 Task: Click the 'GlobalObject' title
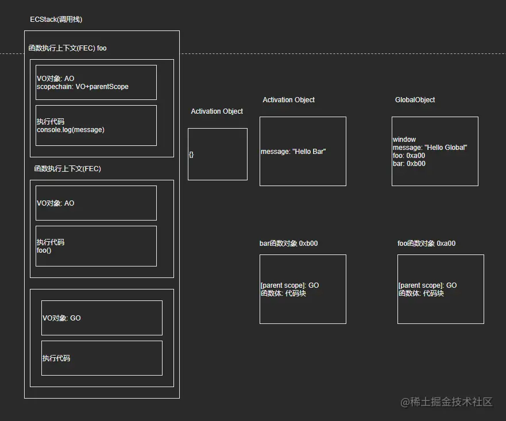[415, 100]
